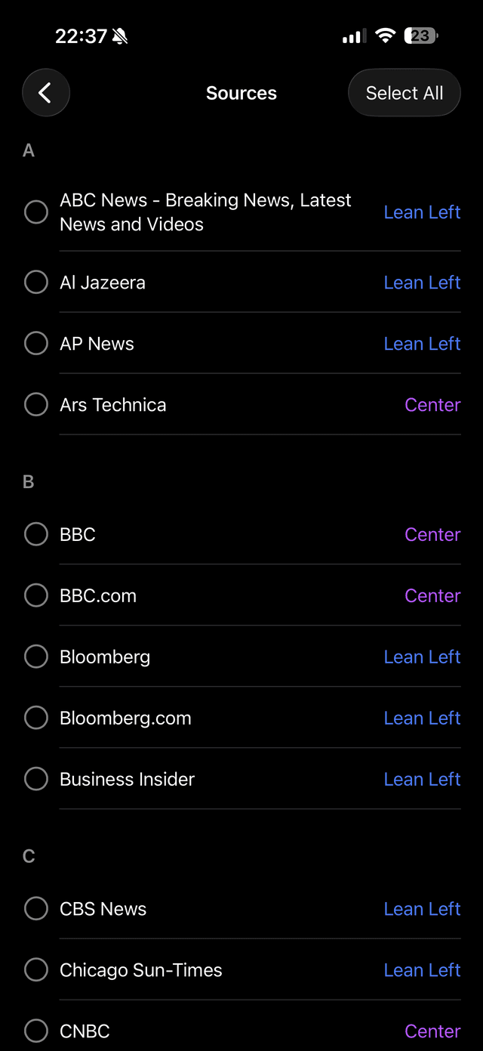
Task: Enable the BBC source checkbox
Action: [35, 534]
